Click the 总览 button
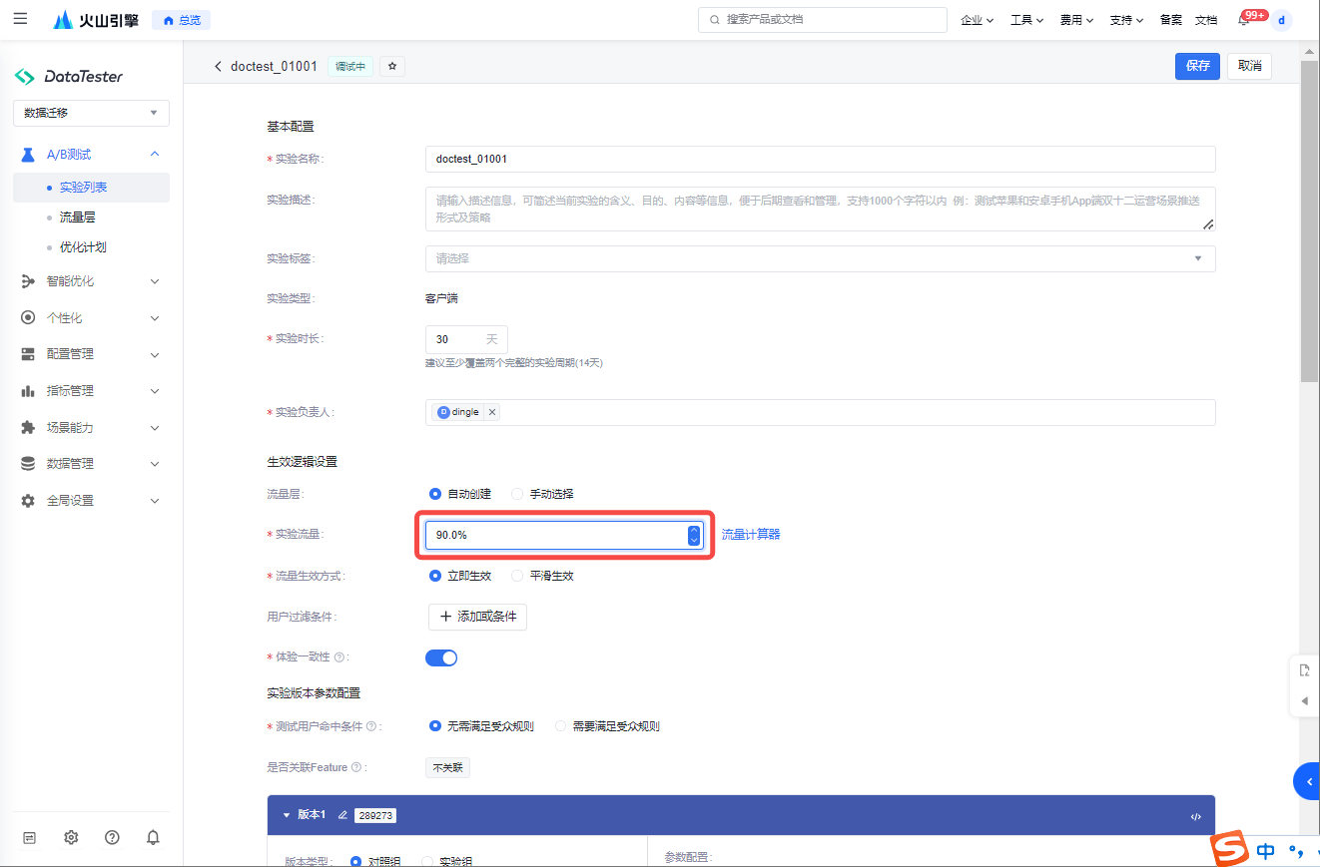Screen dimensions: 1320x867 pos(182,20)
